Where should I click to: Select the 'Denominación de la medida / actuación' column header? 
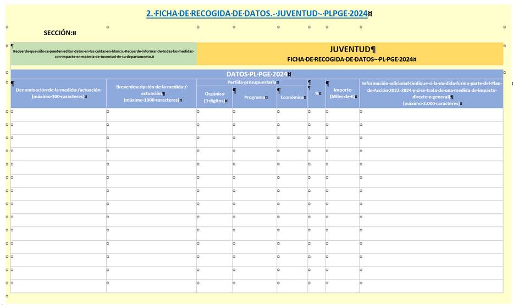coord(59,93)
